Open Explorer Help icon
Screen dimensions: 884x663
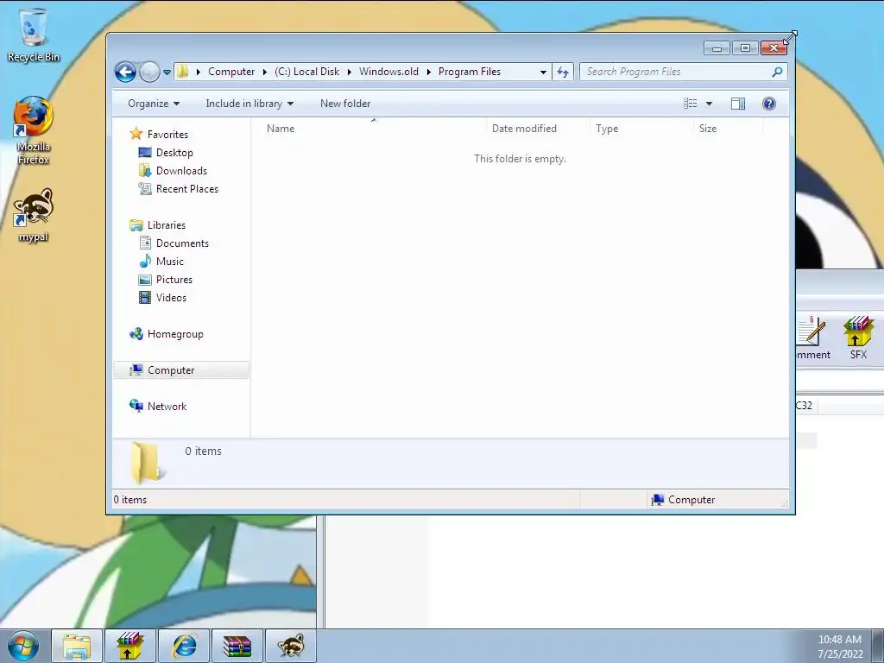click(x=769, y=104)
